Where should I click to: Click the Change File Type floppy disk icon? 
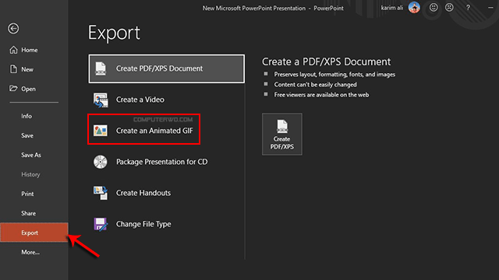[101, 224]
